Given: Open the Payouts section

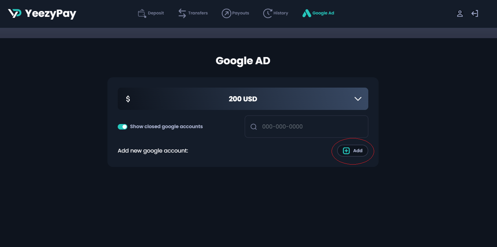Looking at the screenshot, I should pos(235,13).
